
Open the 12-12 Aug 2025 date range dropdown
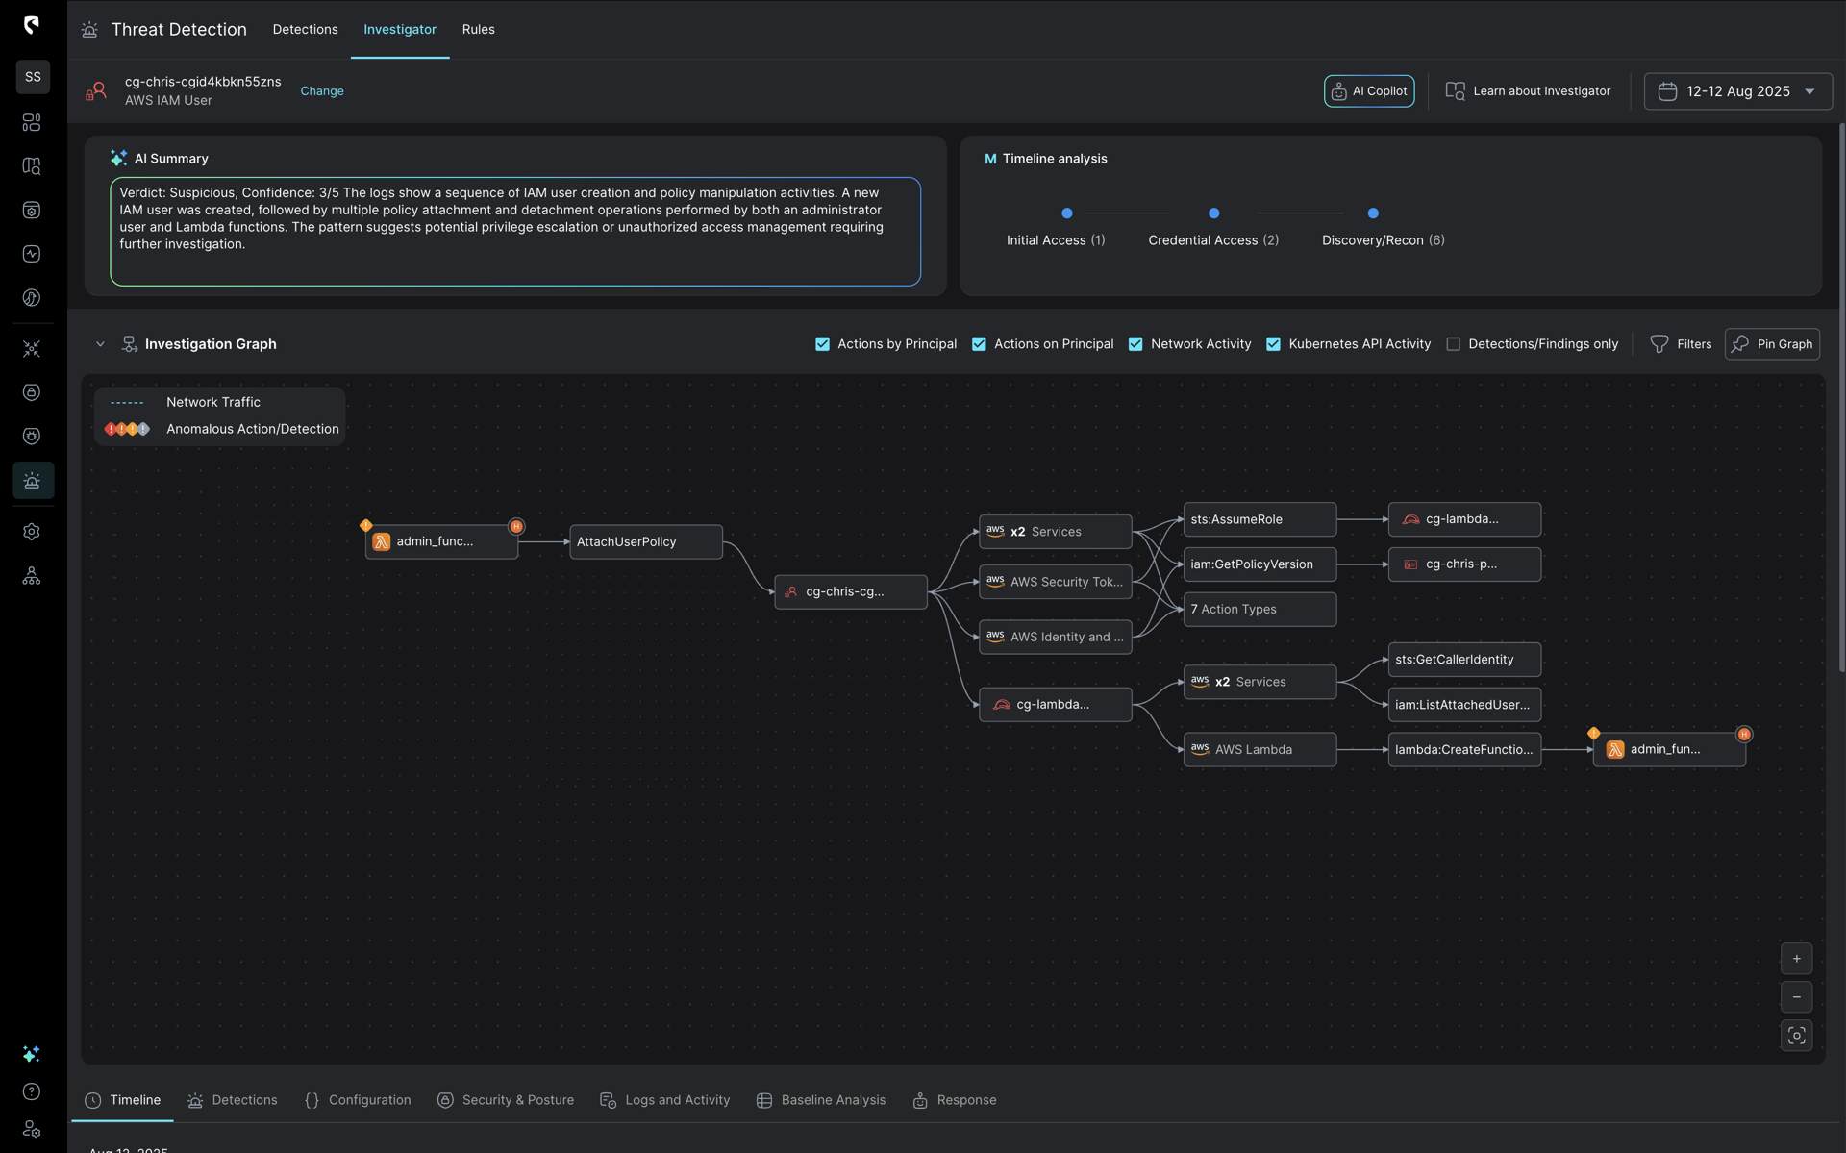point(1737,91)
